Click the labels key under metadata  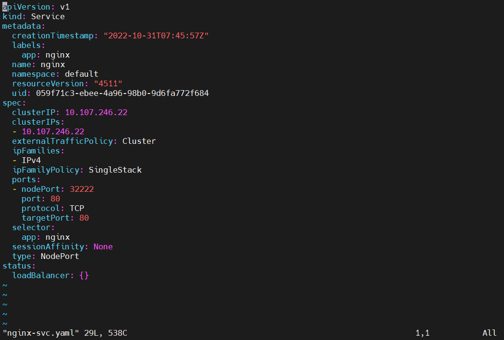point(26,45)
